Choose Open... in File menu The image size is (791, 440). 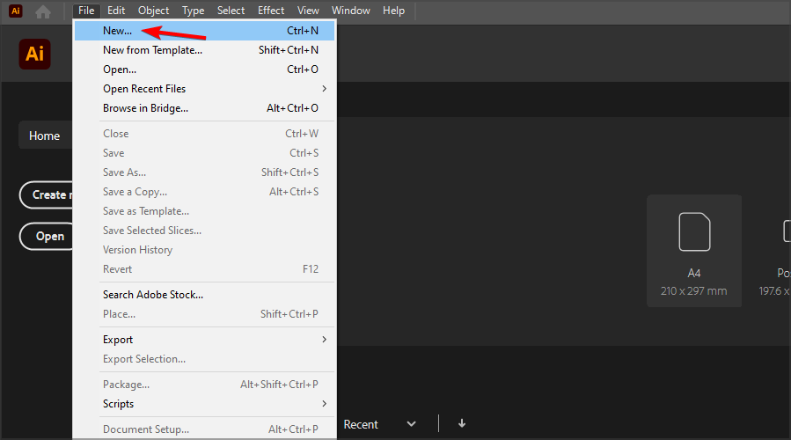pyautogui.click(x=204, y=70)
